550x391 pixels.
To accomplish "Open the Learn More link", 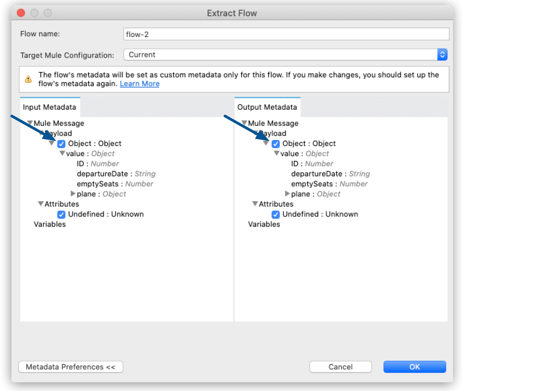I will (x=139, y=83).
